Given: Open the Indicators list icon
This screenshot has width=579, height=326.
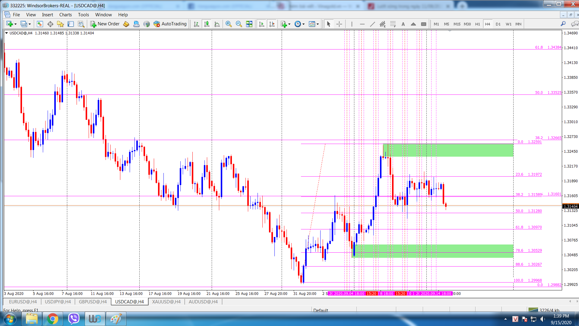Looking at the screenshot, I should tap(283, 24).
